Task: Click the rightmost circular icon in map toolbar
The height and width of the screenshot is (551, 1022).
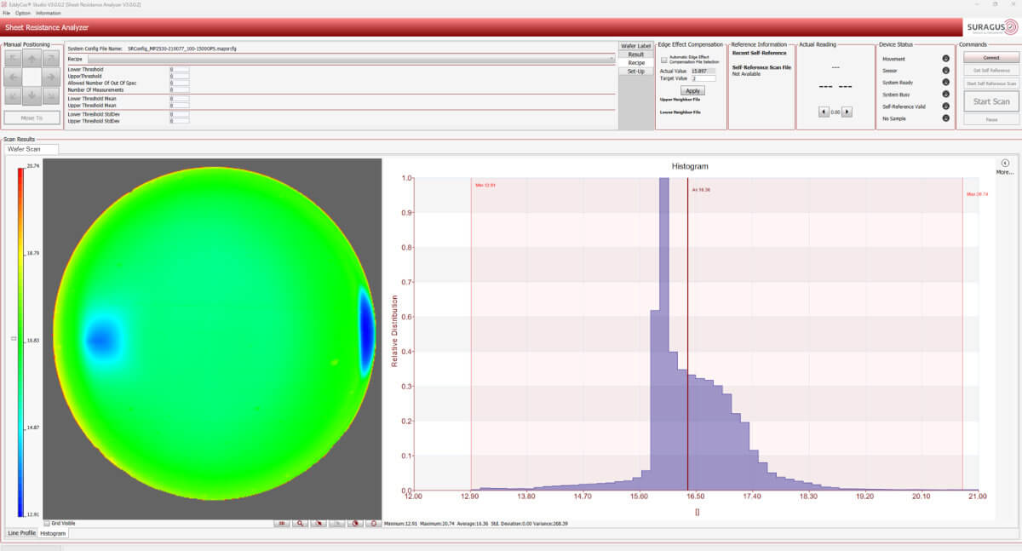Action: pyautogui.click(x=373, y=524)
